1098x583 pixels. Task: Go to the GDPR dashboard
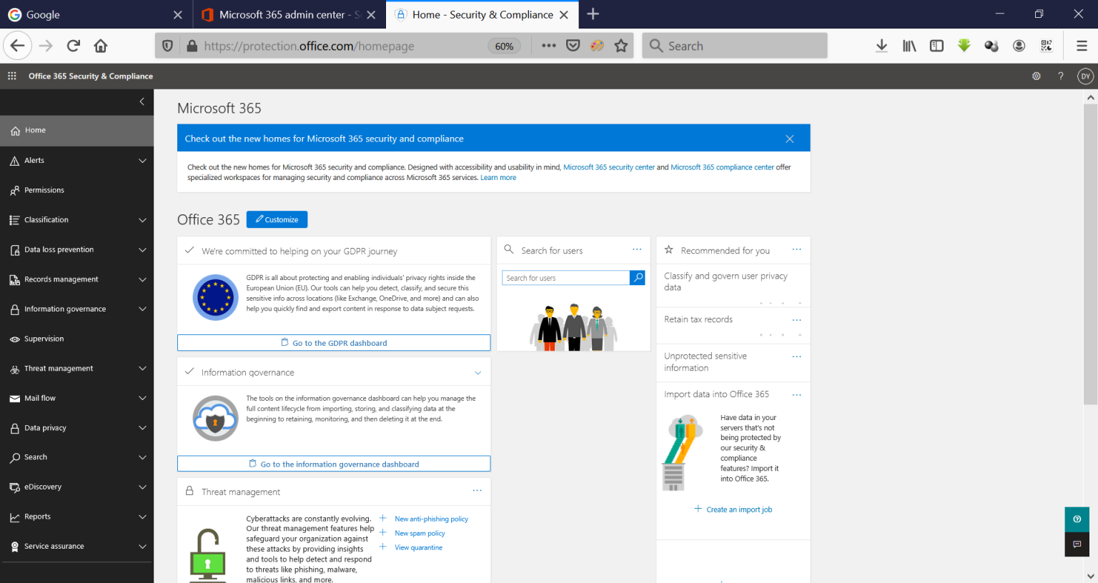[x=334, y=343]
